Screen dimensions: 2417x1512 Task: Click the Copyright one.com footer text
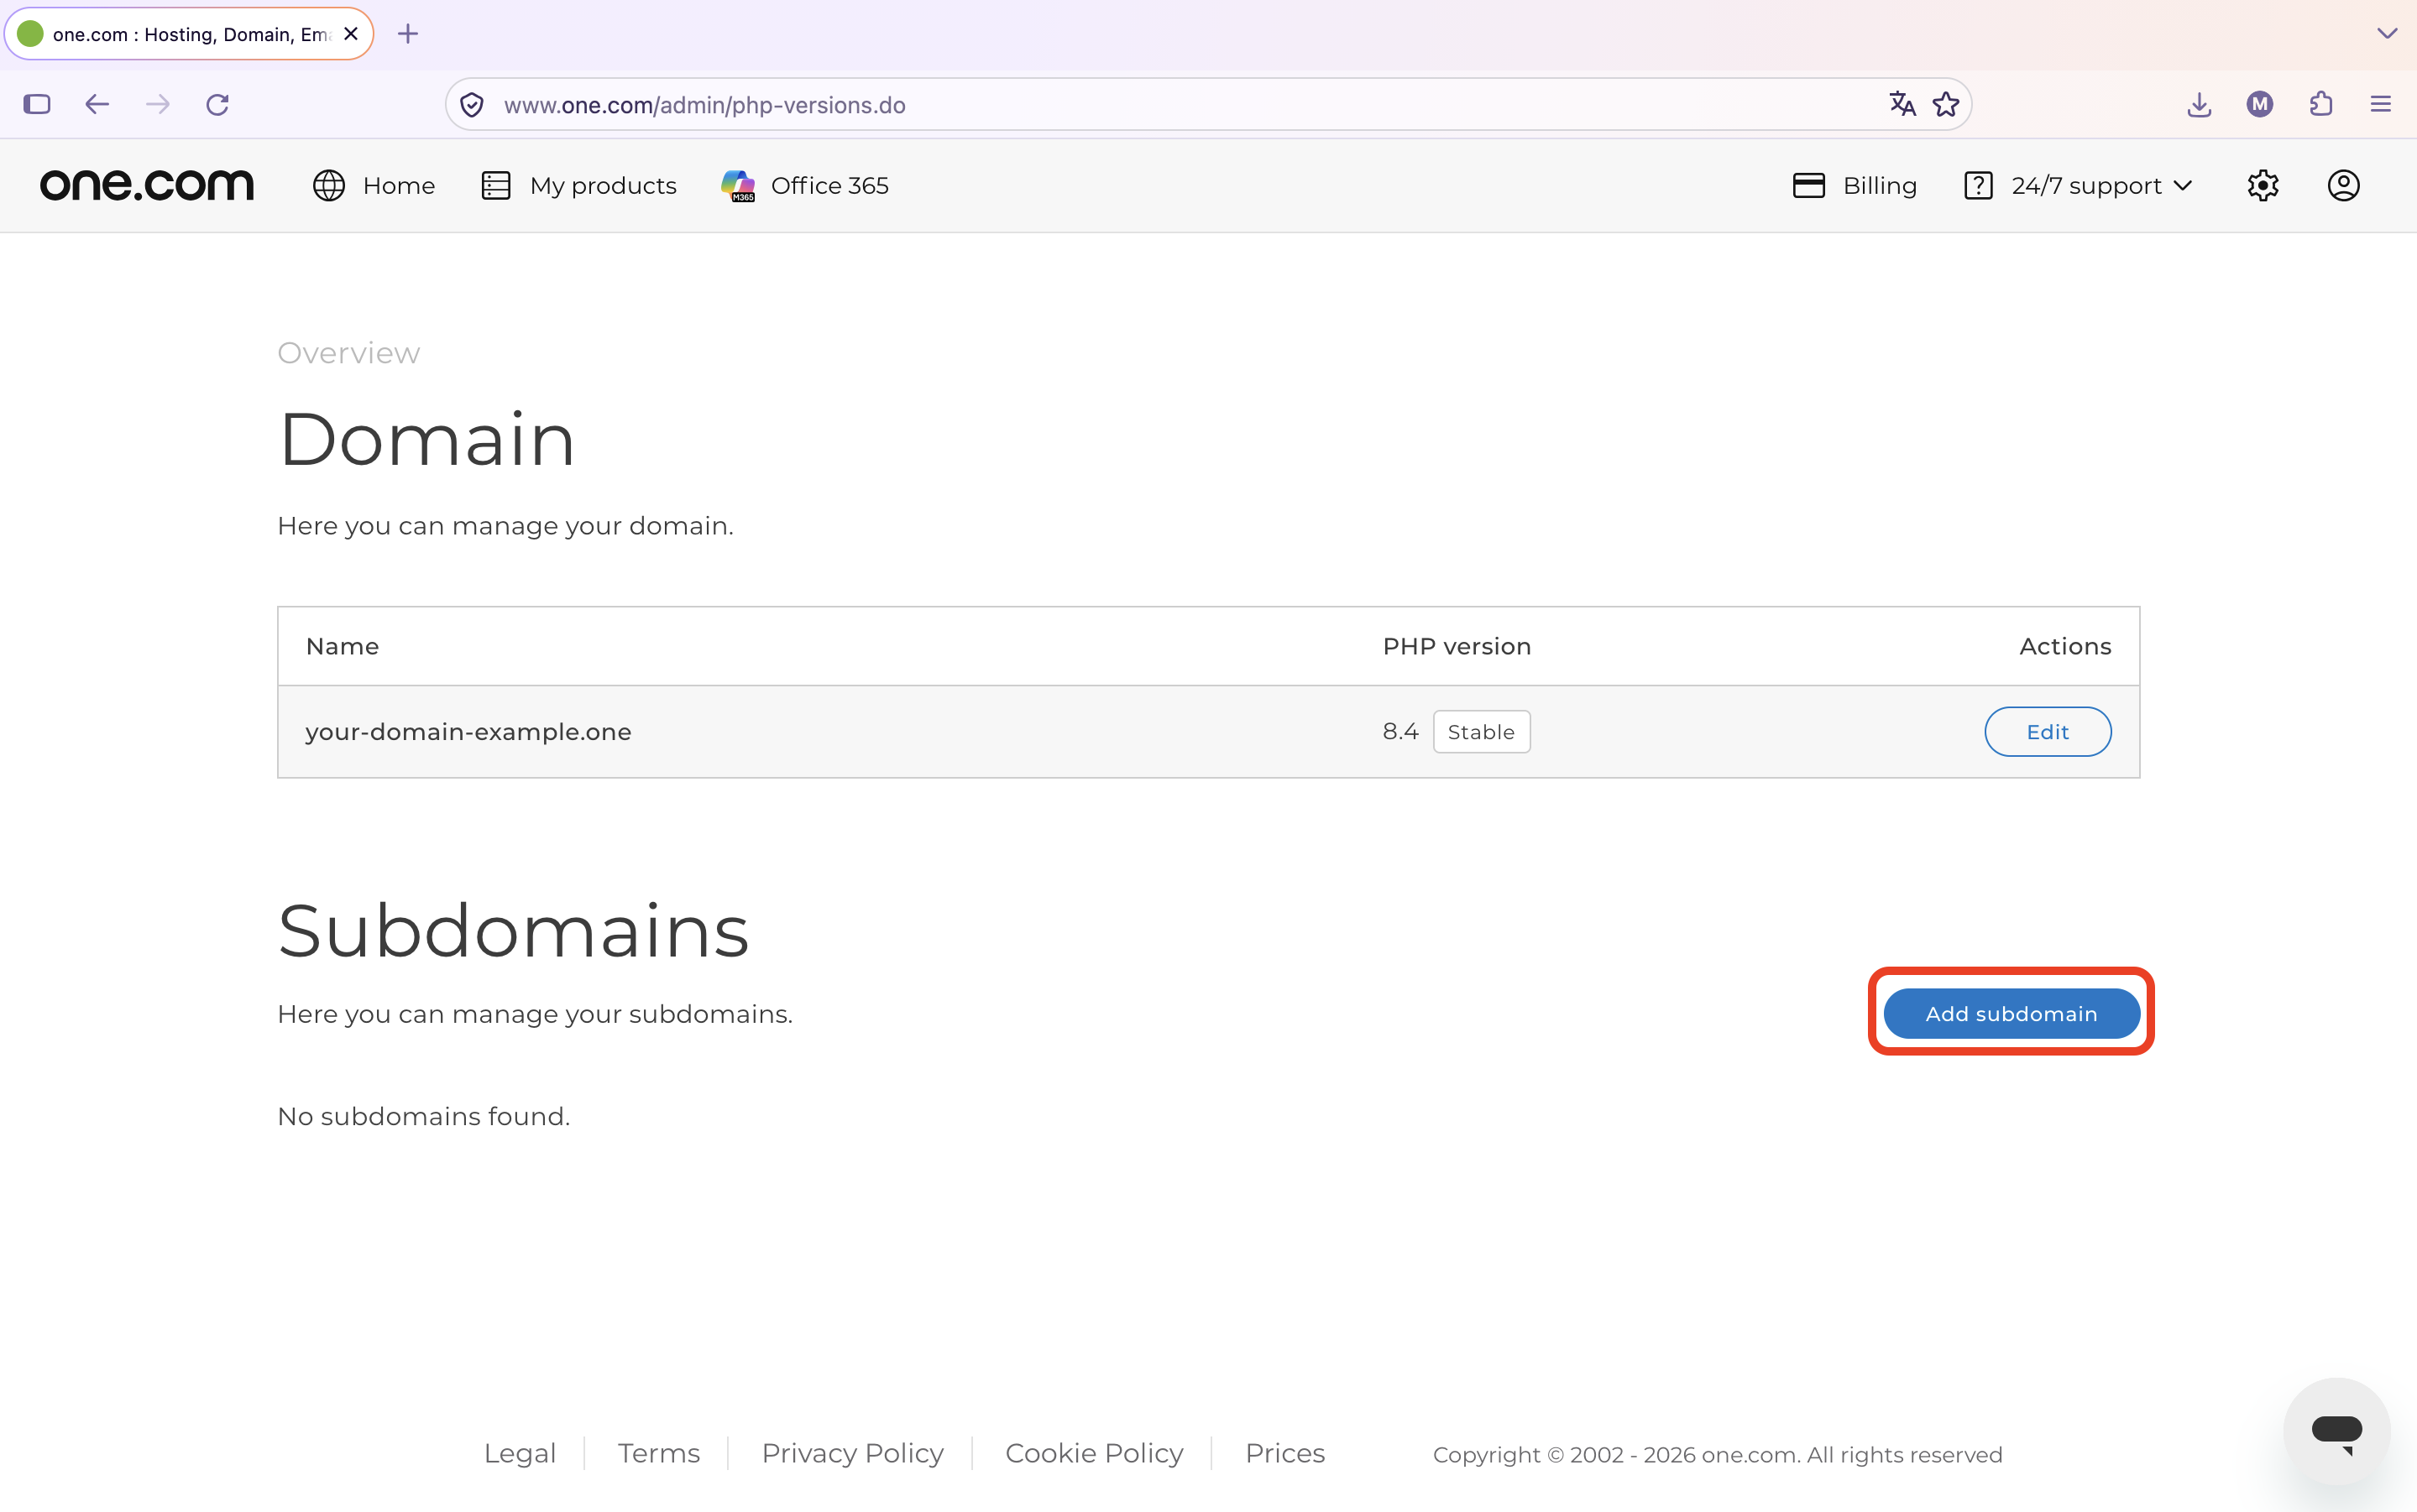click(x=1717, y=1455)
